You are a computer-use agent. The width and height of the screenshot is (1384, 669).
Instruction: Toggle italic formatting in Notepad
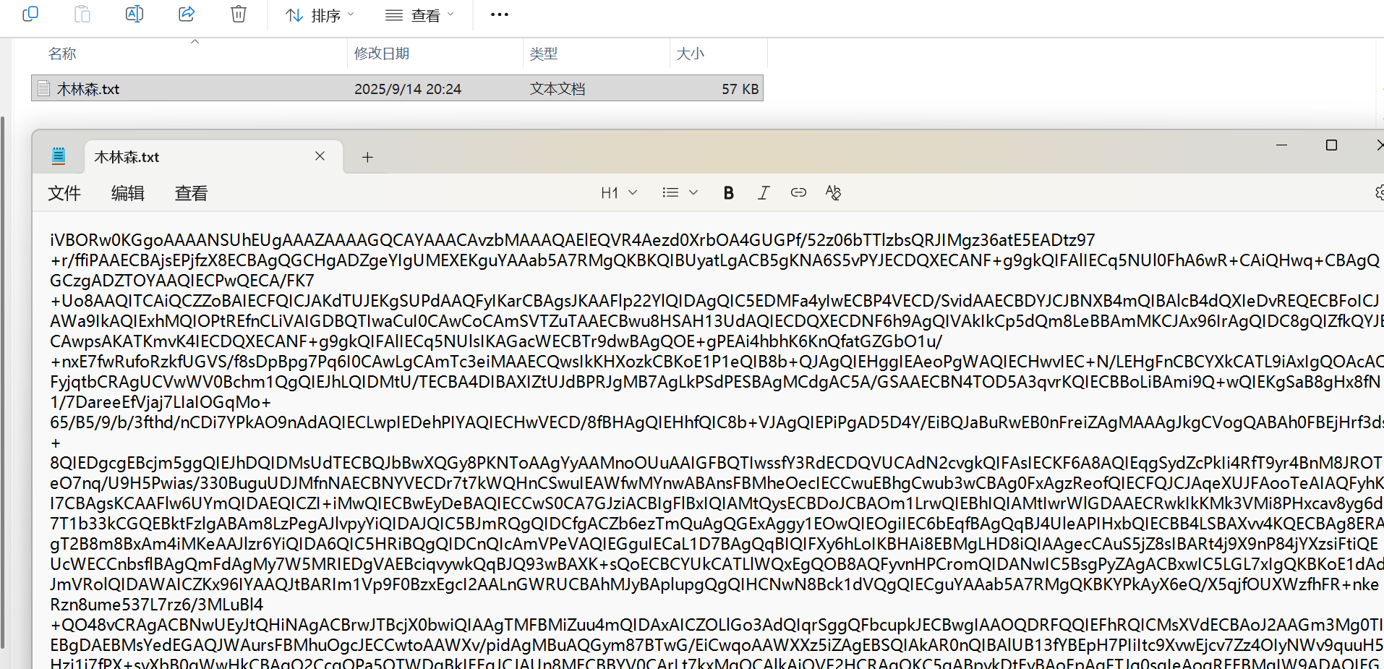[x=763, y=193]
